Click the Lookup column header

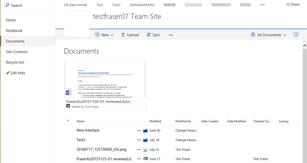(x=284, y=121)
